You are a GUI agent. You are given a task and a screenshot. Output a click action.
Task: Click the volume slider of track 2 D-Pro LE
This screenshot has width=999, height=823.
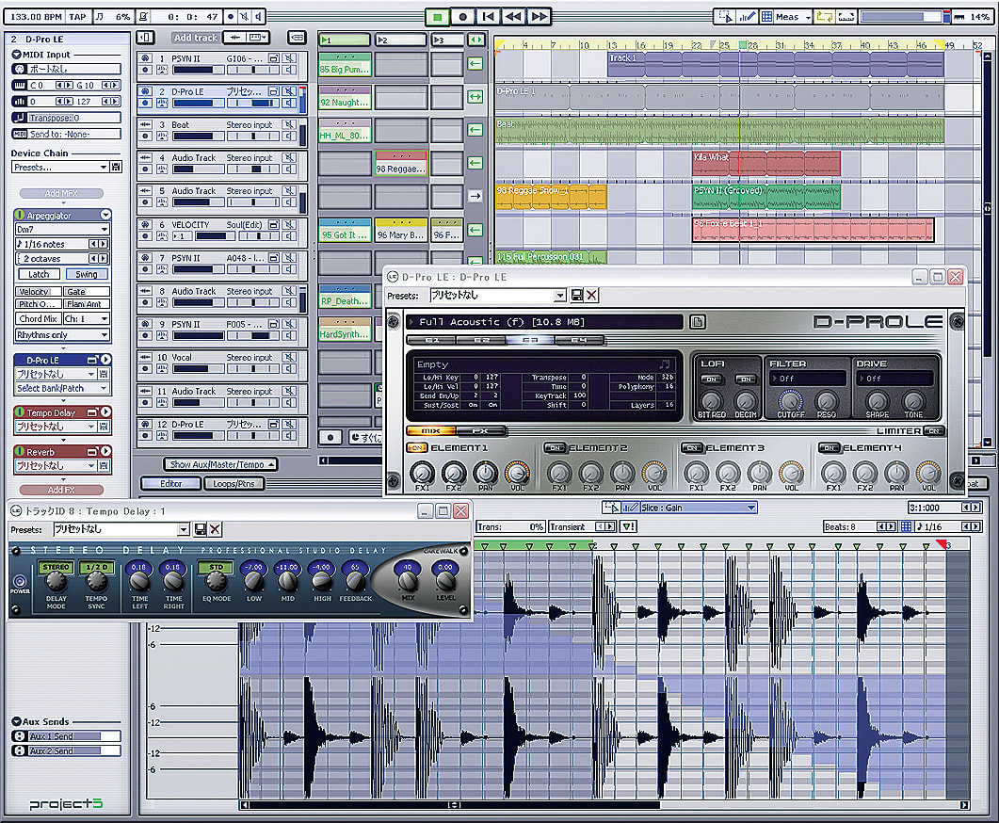(198, 103)
